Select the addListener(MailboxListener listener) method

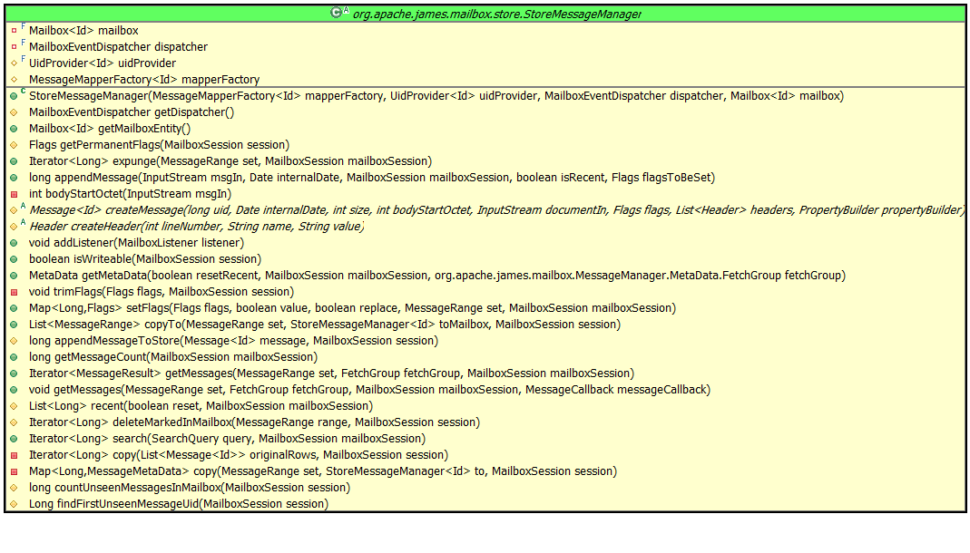click(x=136, y=243)
